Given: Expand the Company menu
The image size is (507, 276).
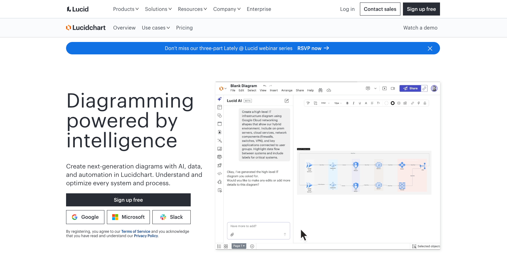Looking at the screenshot, I should click(227, 9).
